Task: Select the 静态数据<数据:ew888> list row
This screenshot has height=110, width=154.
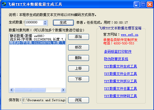Action: click(x=37, y=36)
